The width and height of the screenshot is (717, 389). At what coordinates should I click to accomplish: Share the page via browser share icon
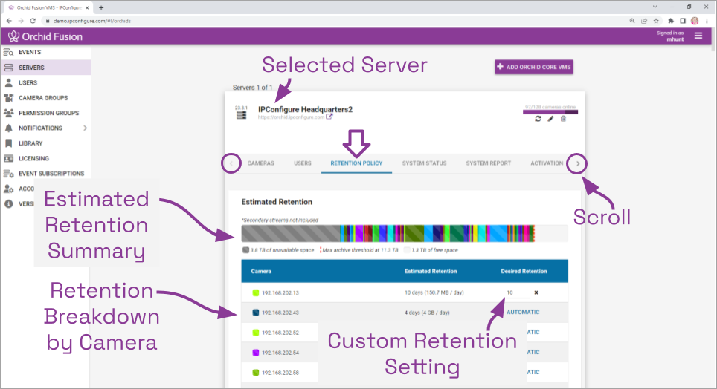coord(644,21)
